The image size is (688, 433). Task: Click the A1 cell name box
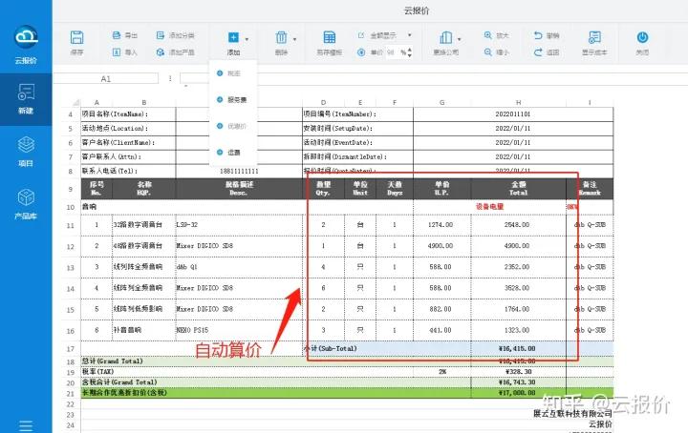[x=106, y=79]
